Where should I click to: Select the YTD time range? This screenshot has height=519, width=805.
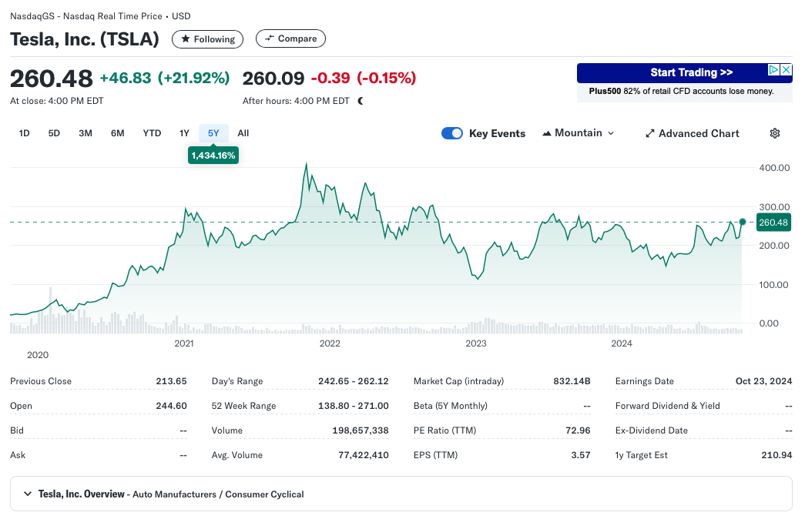click(x=152, y=133)
